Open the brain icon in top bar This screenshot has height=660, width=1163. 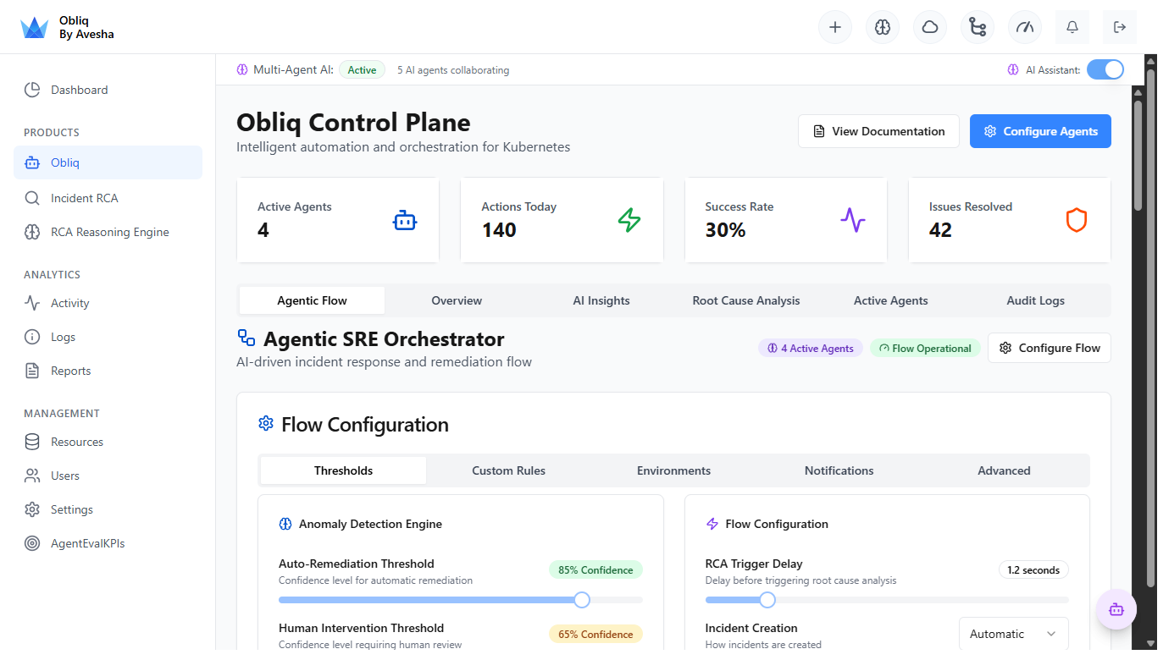click(883, 27)
